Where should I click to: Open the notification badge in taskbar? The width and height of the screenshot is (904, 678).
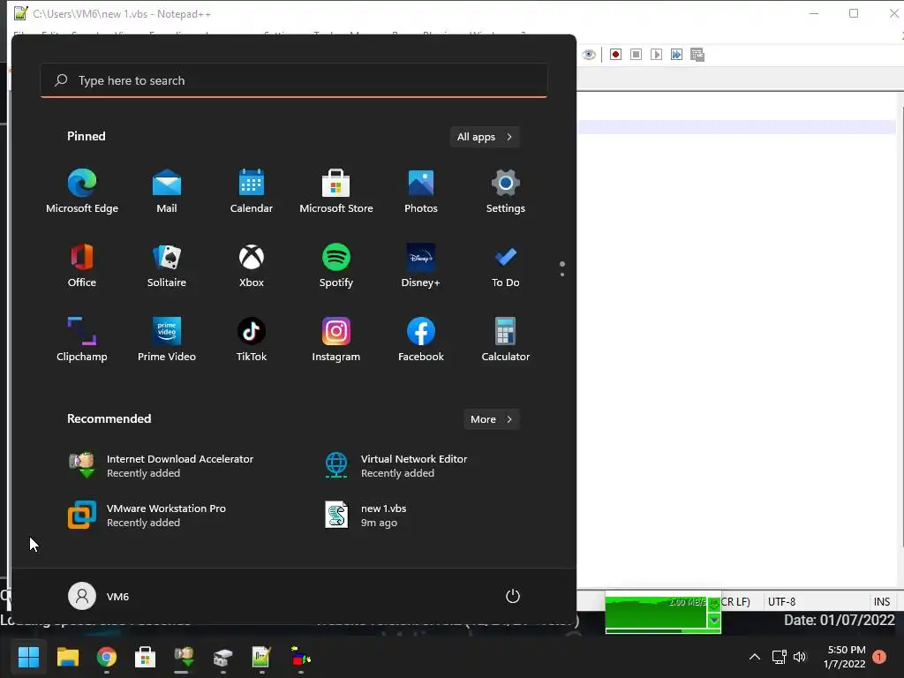coord(879,657)
